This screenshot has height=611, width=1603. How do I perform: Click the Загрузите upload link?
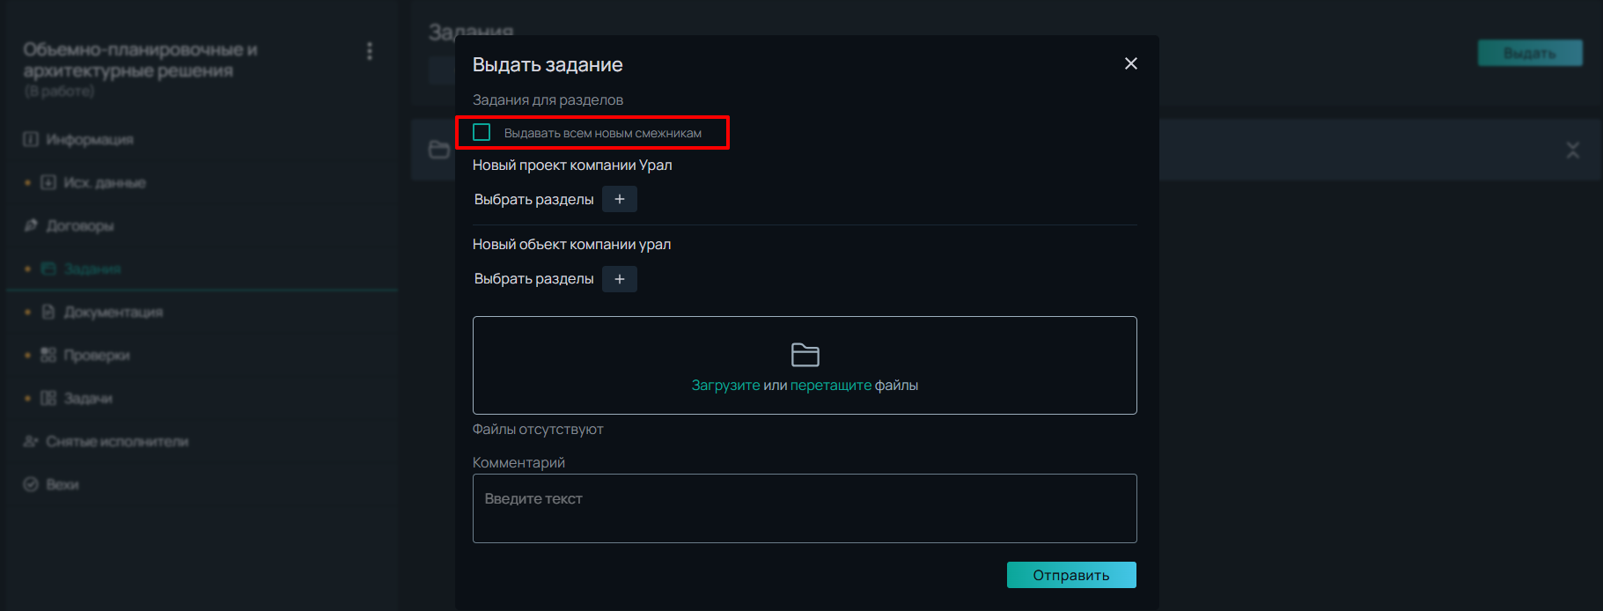coord(725,386)
